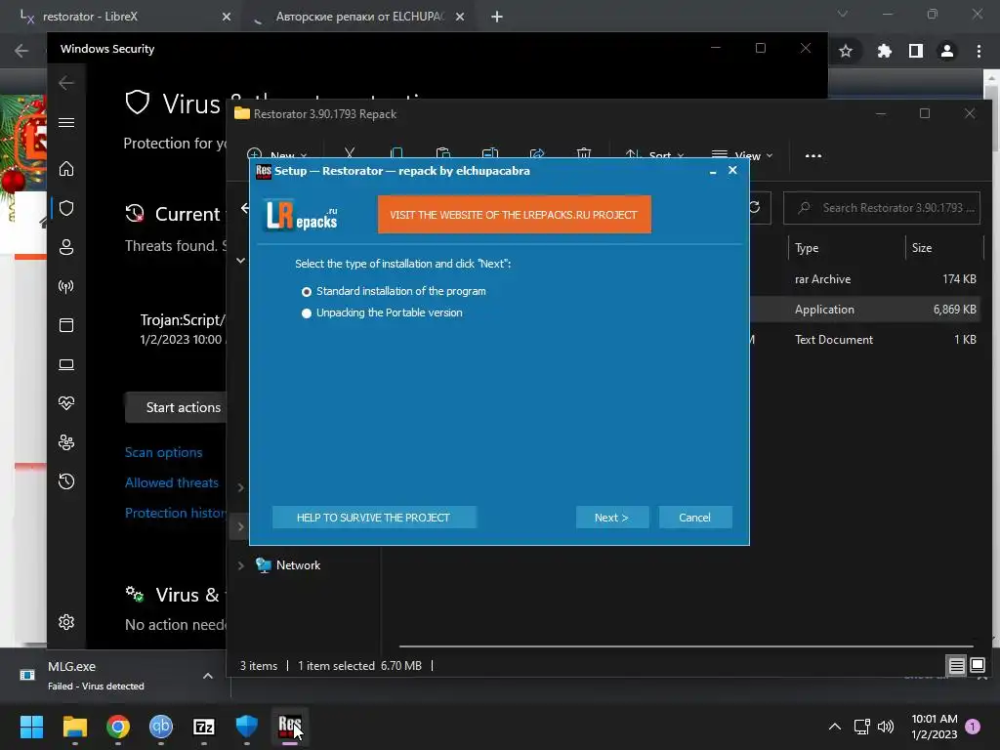Switch to Авторские репаки tab in Chrome
Image resolution: width=1000 pixels, height=750 pixels.
pos(357,17)
